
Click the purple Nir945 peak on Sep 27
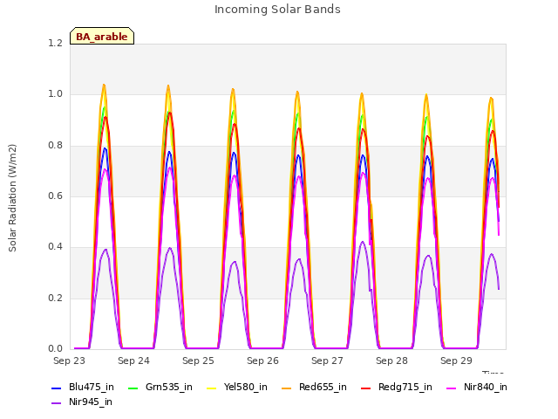[x=363, y=242]
